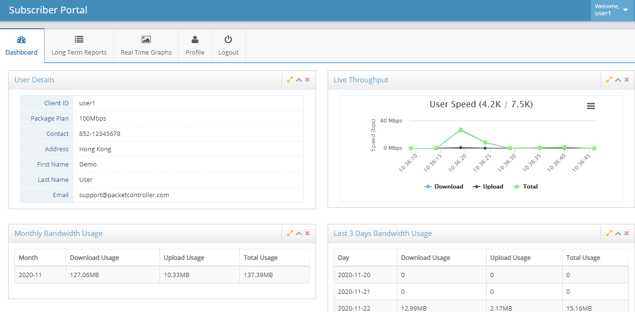Collapse the Live Throughput panel
Image resolution: width=635 pixels, height=312 pixels.
coord(618,80)
